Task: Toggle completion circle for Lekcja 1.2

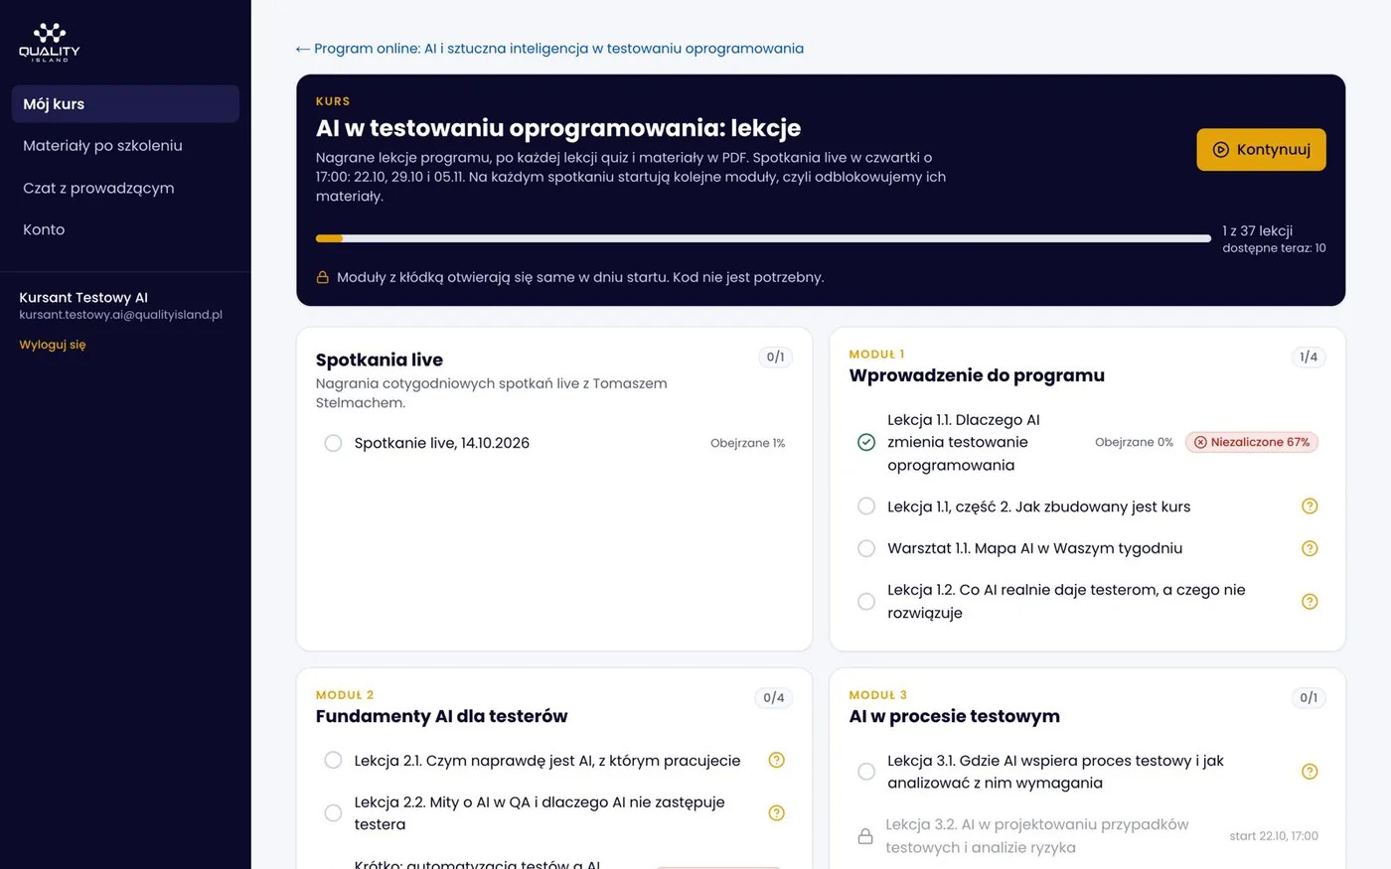Action: pos(866,601)
